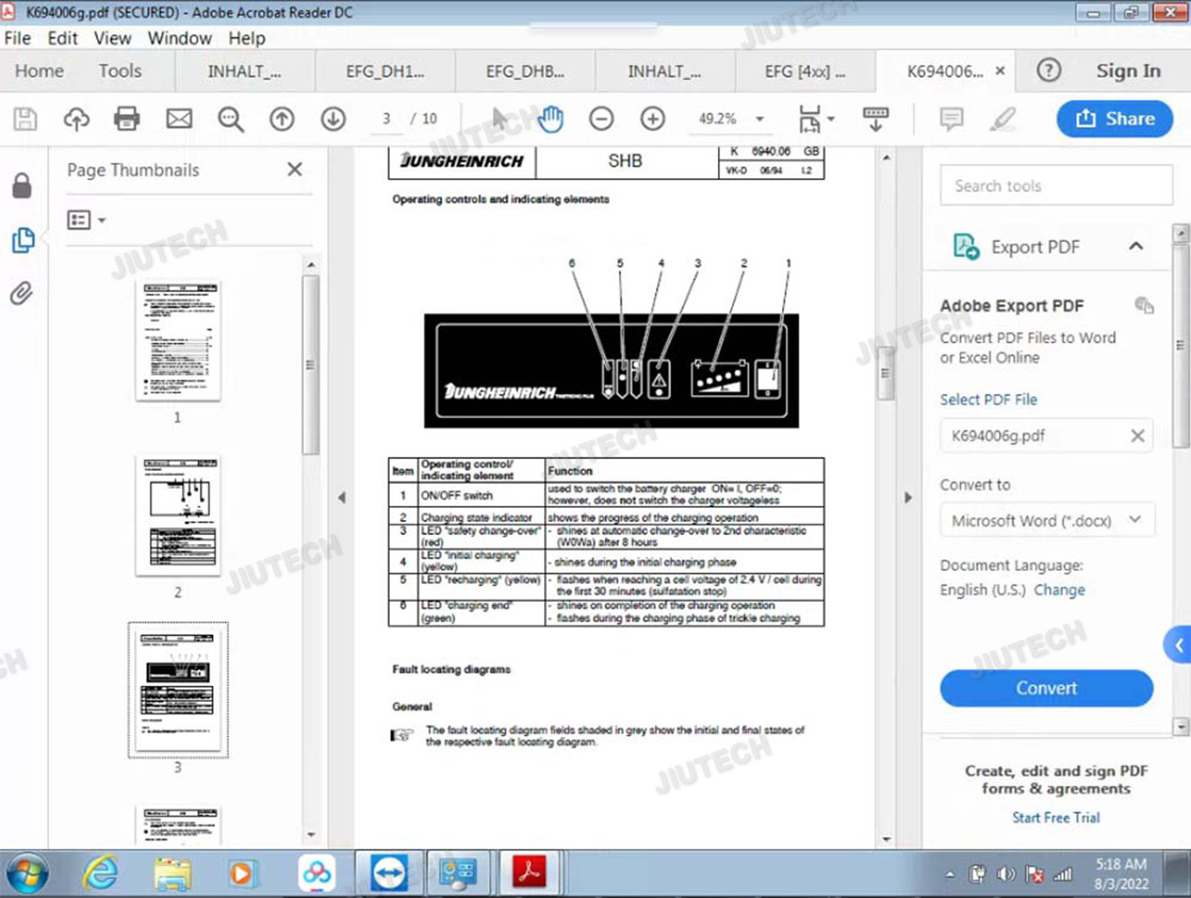Zoom in with the plus icon
Image resolution: width=1191 pixels, height=898 pixels.
point(653,119)
